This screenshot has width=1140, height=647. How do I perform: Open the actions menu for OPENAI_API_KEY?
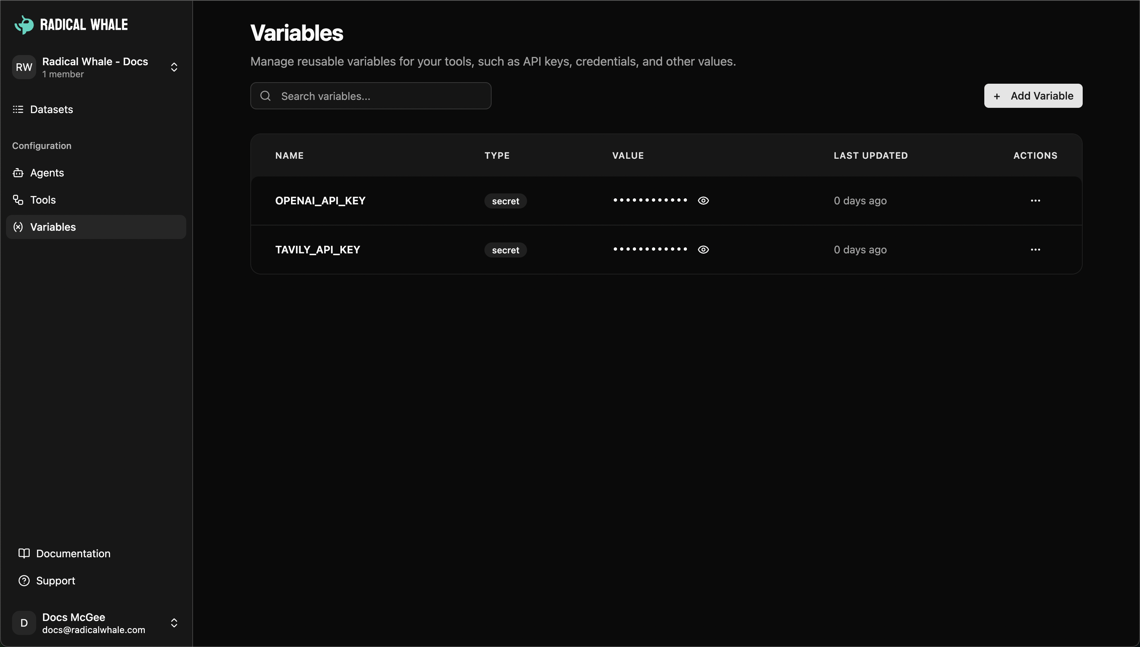click(1036, 201)
